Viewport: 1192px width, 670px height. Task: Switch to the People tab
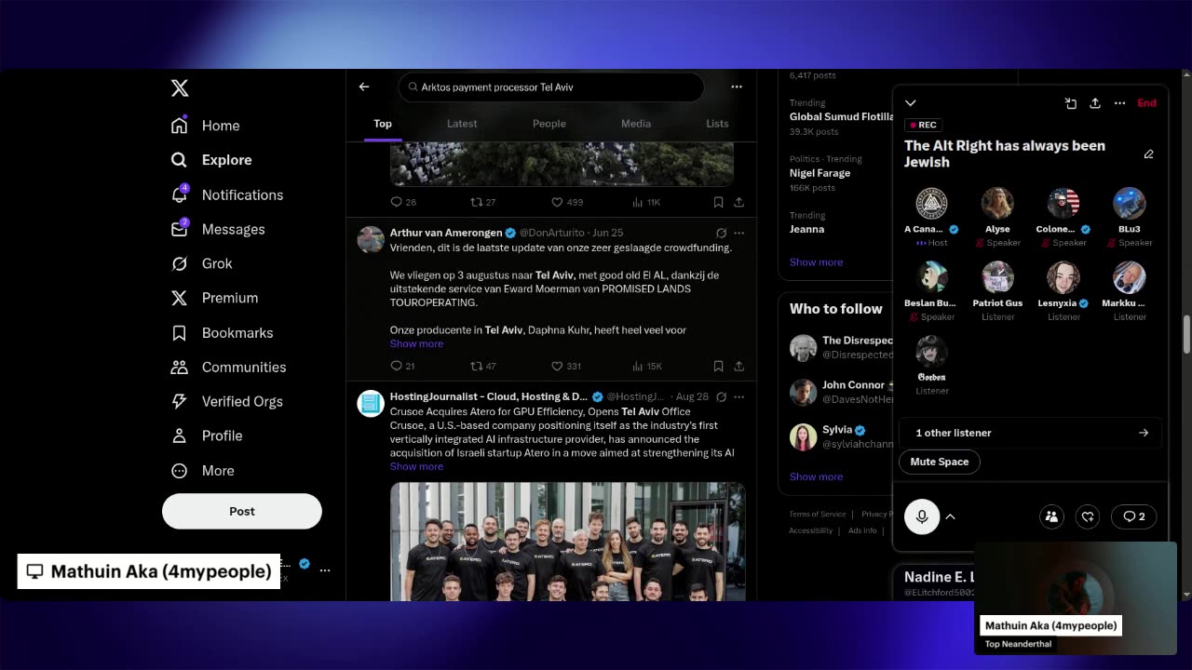549,124
